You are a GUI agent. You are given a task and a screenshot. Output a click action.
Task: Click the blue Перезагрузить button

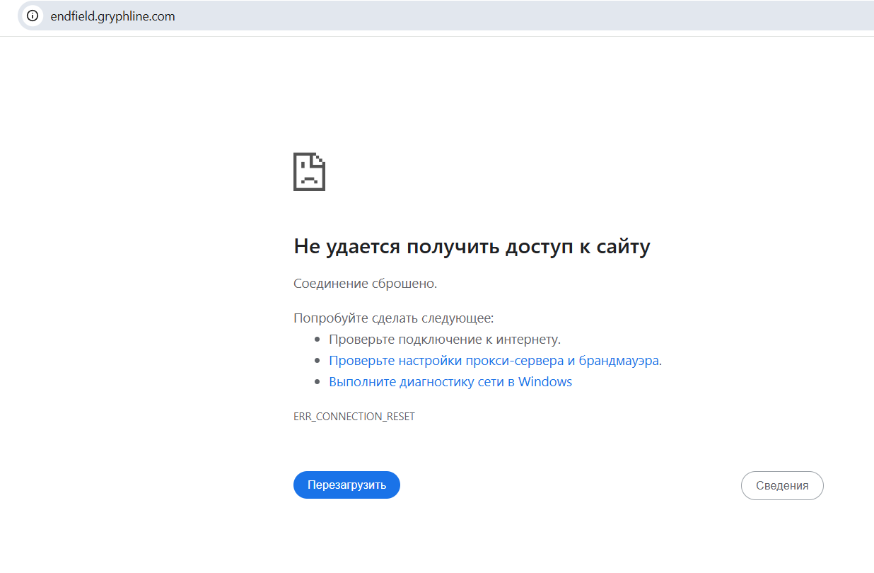pyautogui.click(x=346, y=485)
